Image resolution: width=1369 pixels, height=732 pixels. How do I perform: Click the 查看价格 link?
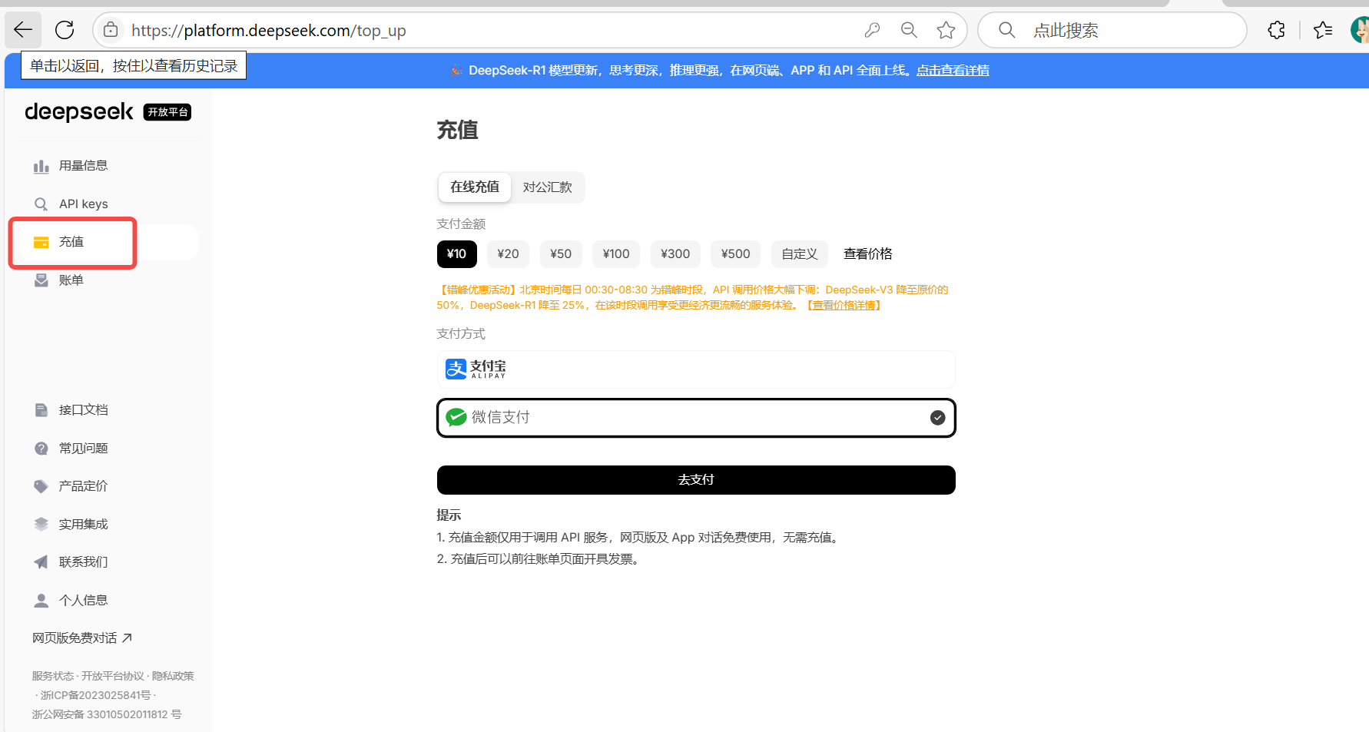868,254
